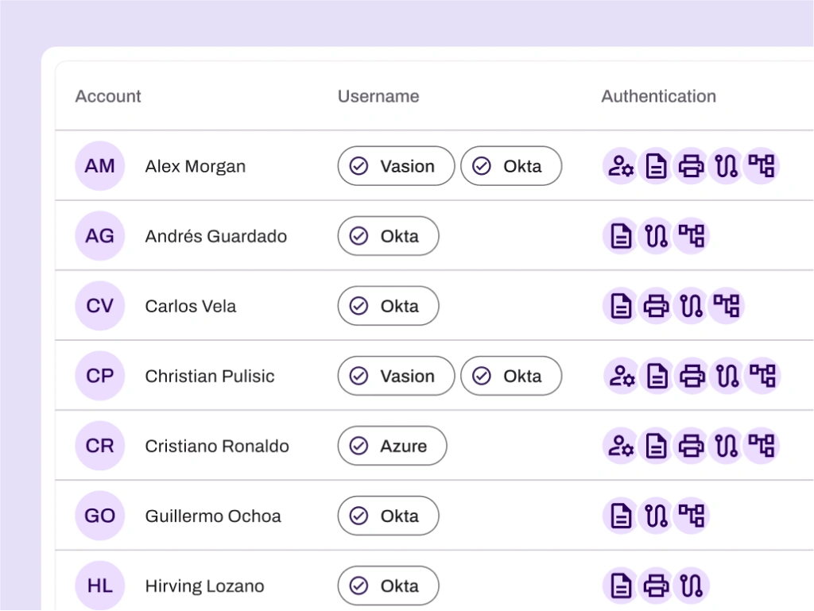Sort by the Account column header

point(108,96)
